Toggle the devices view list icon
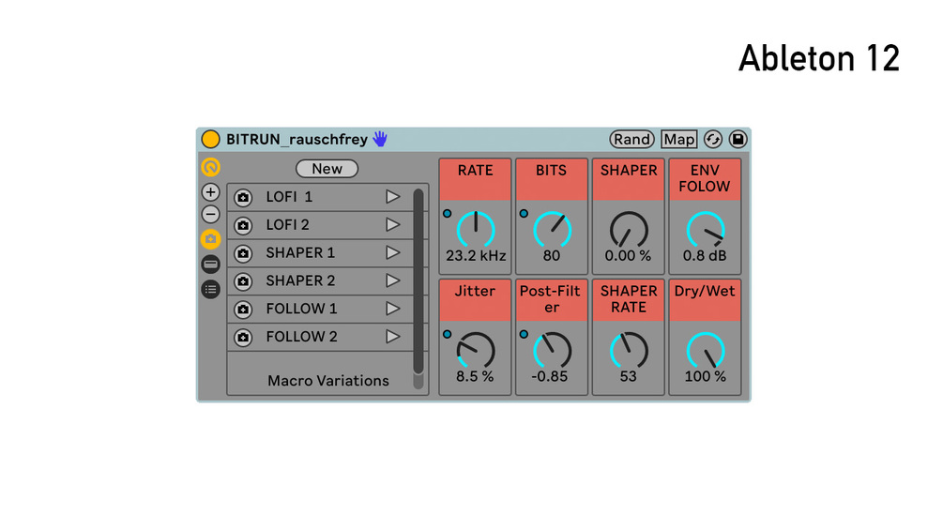The width and height of the screenshot is (943, 530). (x=210, y=290)
